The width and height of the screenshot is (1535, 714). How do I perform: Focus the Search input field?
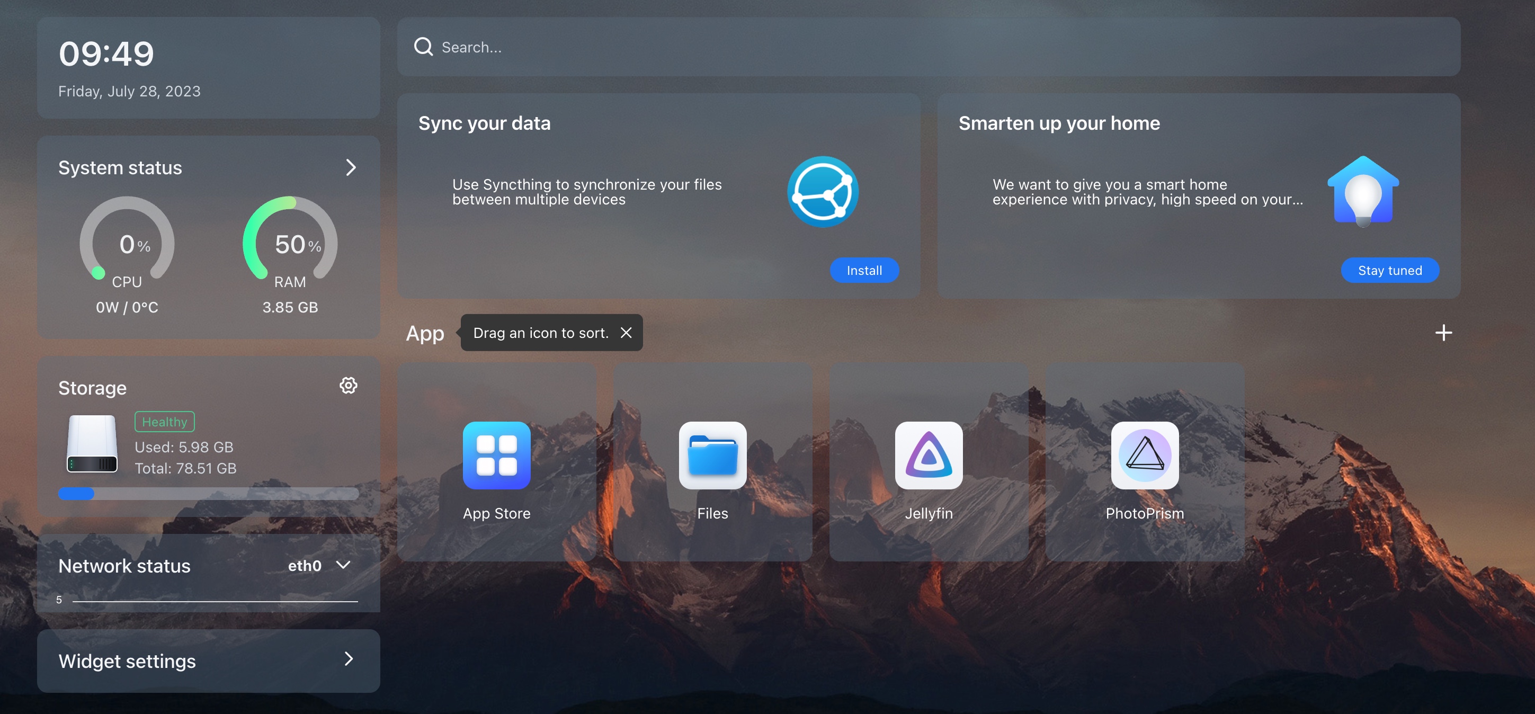(x=929, y=47)
